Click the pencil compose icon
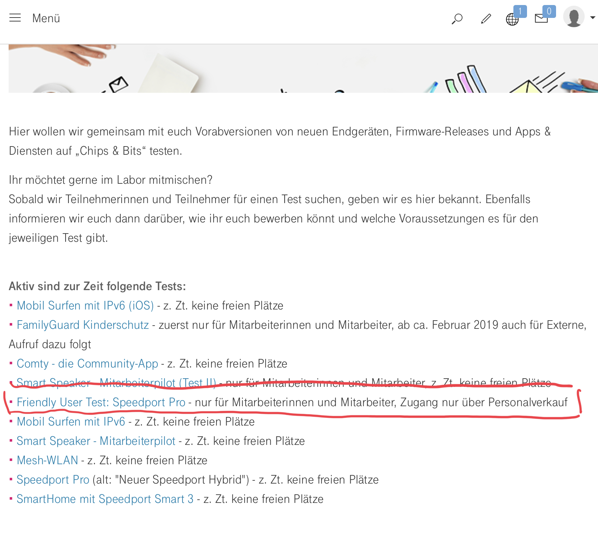 (x=486, y=19)
